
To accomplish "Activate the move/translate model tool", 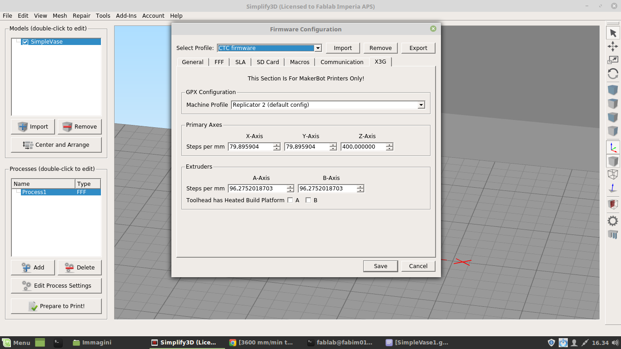I will click(x=613, y=46).
